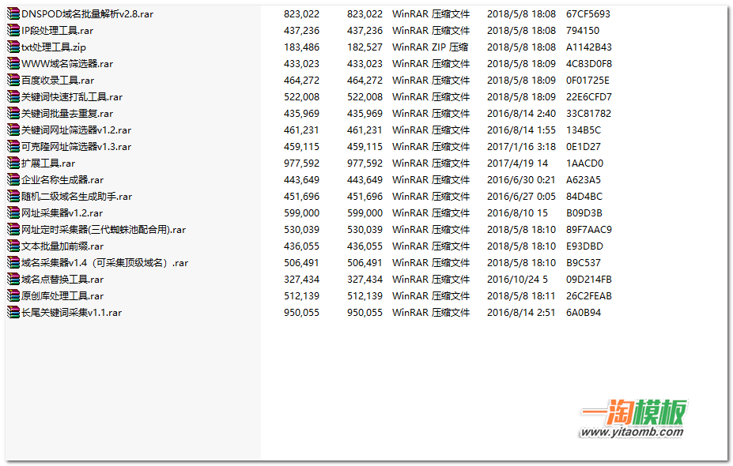The height and width of the screenshot is (466, 733).
Task: Click the CRC value 26C2FEAB
Action: click(x=588, y=295)
